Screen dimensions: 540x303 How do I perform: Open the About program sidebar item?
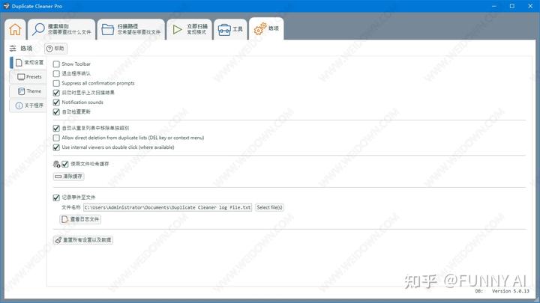29,105
